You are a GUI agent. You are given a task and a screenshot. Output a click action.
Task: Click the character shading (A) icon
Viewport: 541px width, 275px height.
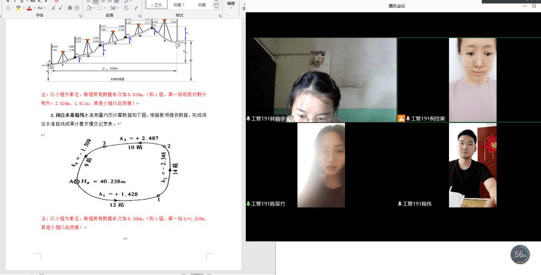(x=69, y=8)
